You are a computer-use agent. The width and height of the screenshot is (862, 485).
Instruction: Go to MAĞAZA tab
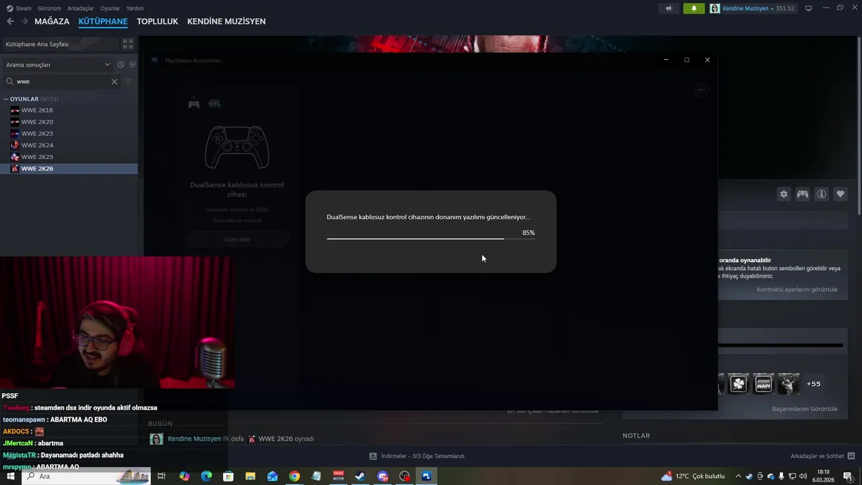coord(52,22)
